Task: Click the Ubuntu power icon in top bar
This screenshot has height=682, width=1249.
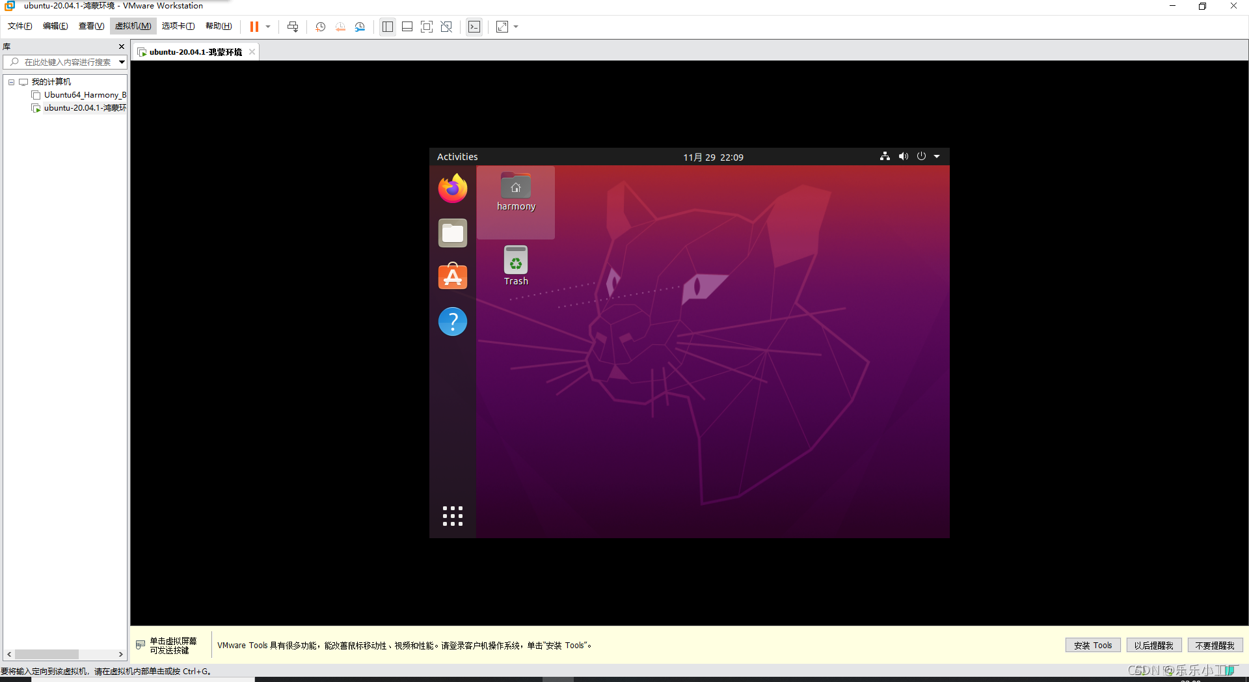Action: coord(921,156)
